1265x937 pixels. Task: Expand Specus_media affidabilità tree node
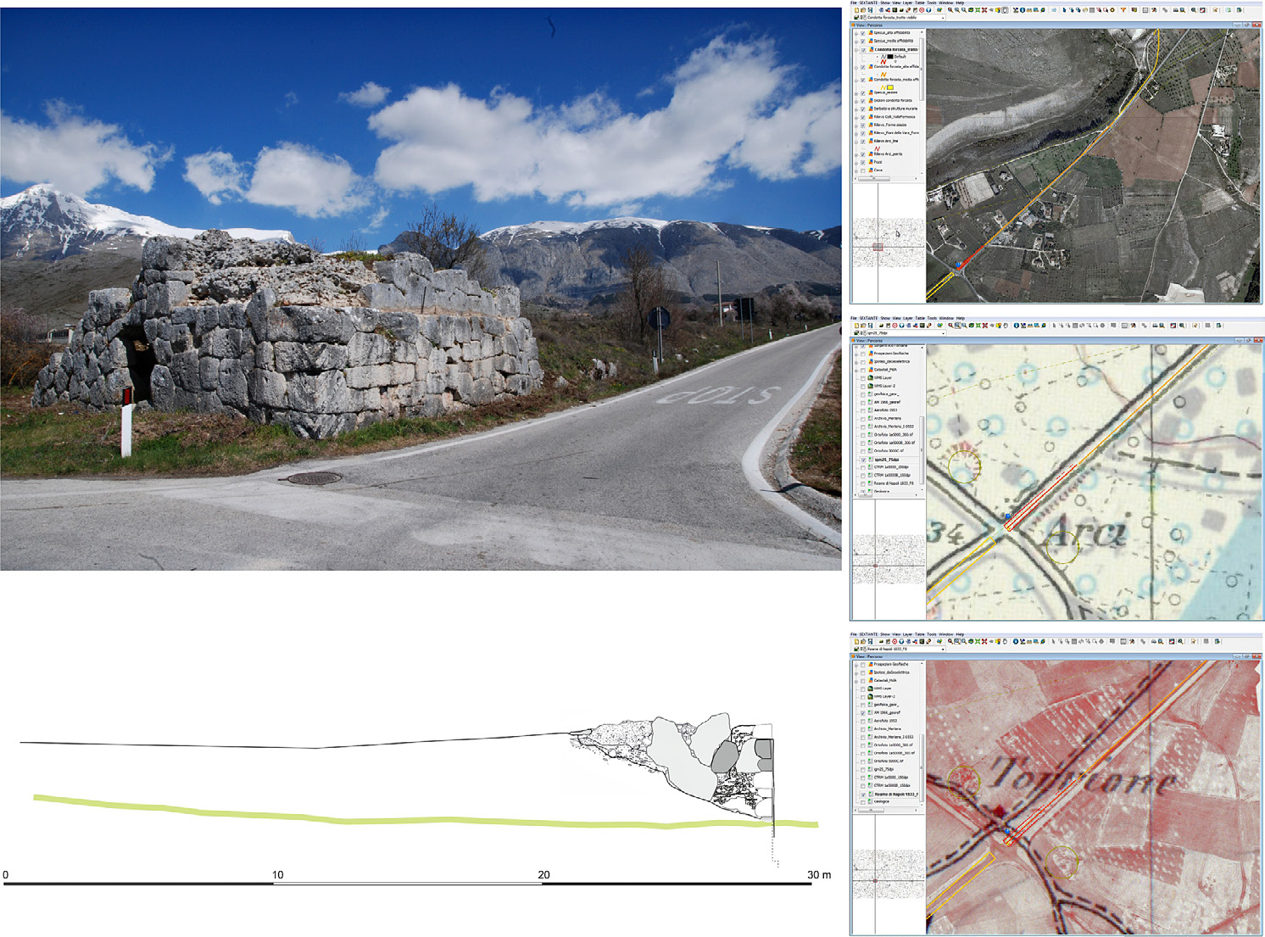(856, 42)
